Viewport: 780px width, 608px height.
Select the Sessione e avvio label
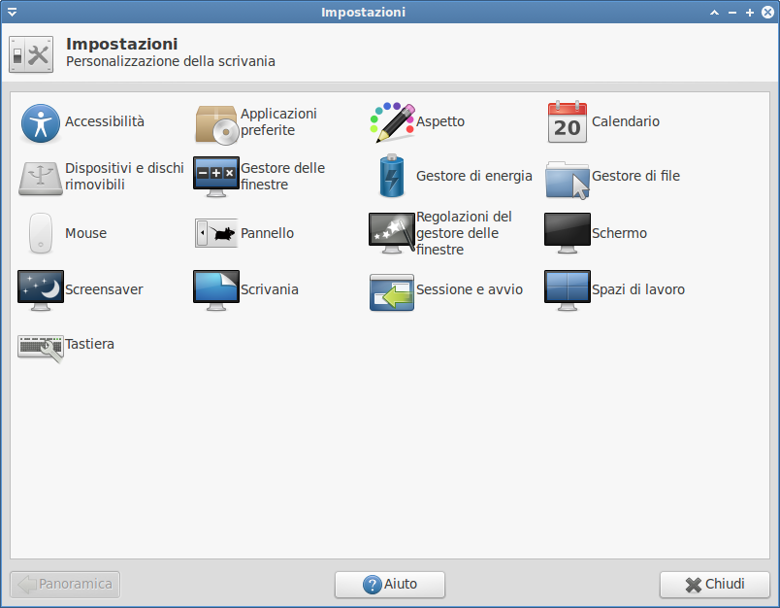pyautogui.click(x=470, y=289)
